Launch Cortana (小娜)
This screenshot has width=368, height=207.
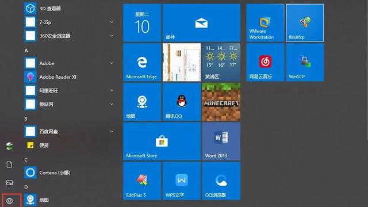pyautogui.click(x=70, y=172)
